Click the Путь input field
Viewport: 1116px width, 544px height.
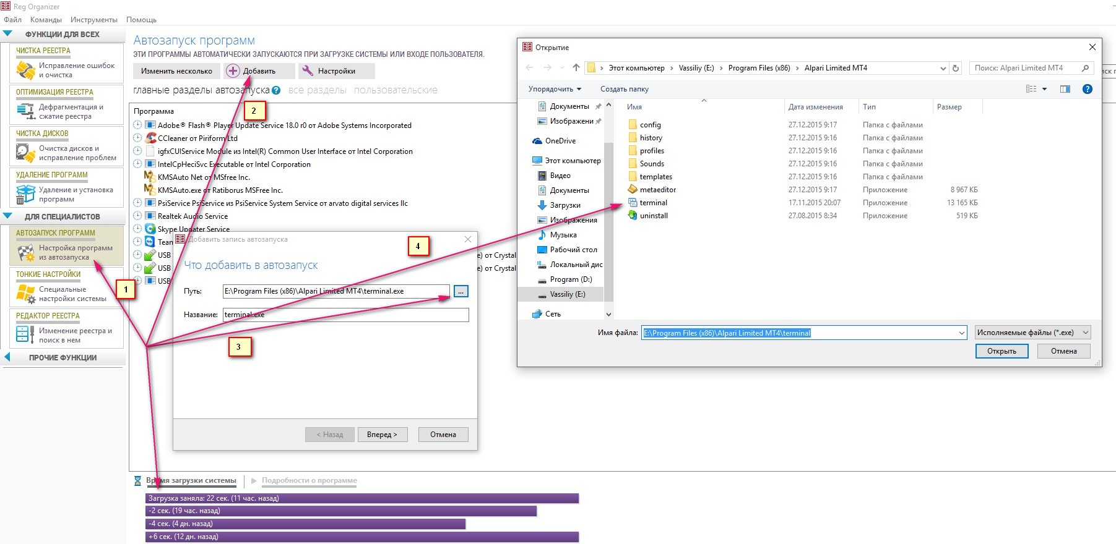pyautogui.click(x=336, y=291)
